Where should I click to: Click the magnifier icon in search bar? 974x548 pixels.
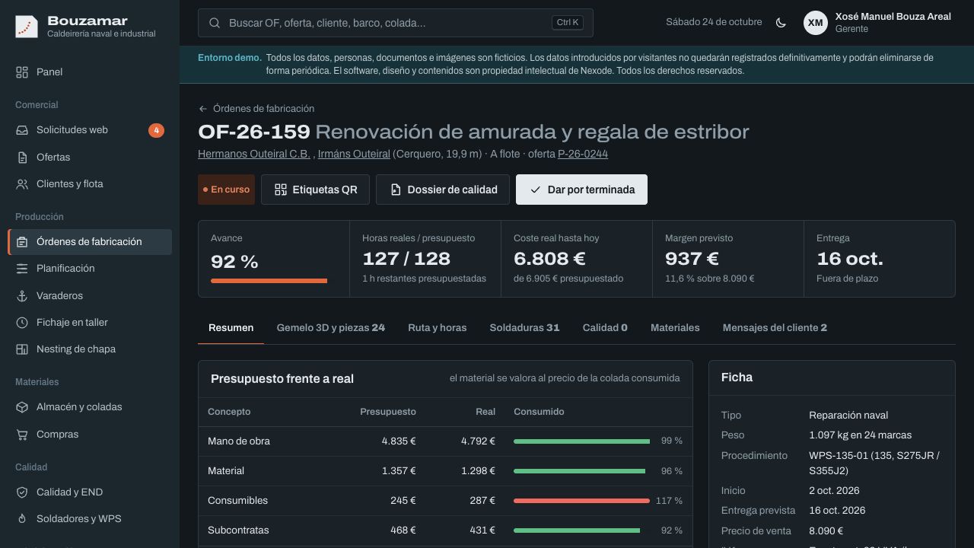[215, 23]
